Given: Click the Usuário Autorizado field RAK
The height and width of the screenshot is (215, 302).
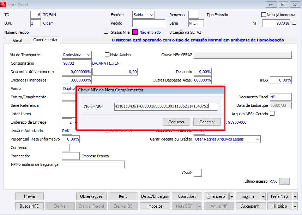Looking at the screenshot, I should click(x=67, y=131).
